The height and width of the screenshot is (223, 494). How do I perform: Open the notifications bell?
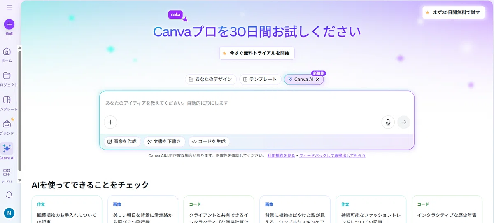click(9, 195)
